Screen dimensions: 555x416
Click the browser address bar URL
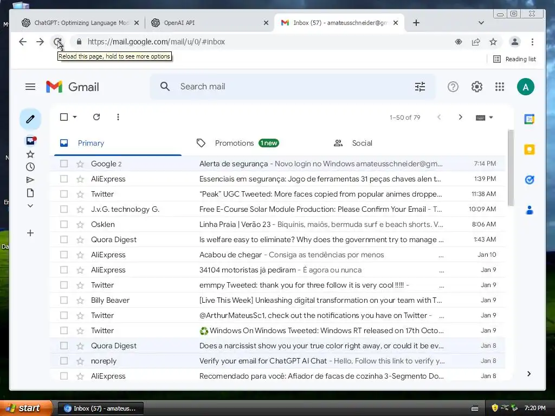[156, 42]
